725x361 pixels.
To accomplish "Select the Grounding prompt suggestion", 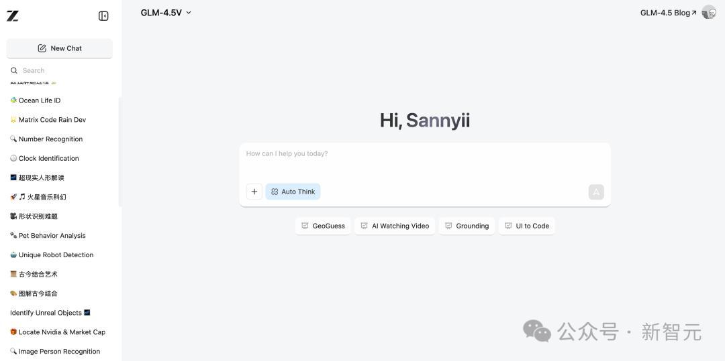I will 467,226.
